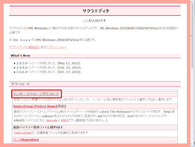Click the scrollbar down arrow
The width and height of the screenshot is (195, 147).
[192, 144]
